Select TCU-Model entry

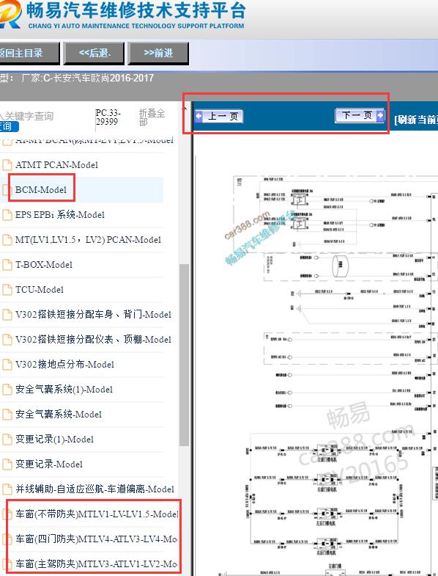click(x=40, y=290)
